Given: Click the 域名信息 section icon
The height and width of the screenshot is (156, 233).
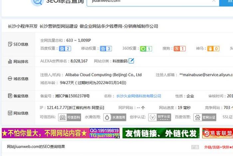Looking at the screenshot, I should (10, 79).
